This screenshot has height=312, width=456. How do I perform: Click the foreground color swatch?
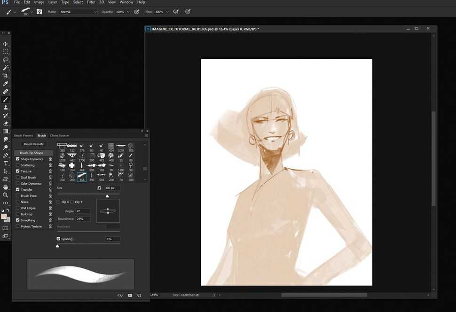(x=4, y=217)
